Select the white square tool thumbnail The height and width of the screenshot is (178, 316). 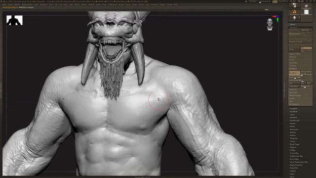pos(306,12)
